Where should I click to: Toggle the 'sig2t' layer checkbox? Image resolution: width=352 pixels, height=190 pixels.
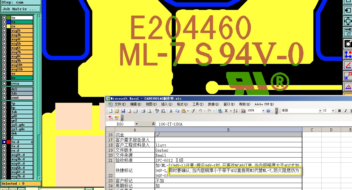coord(4,31)
